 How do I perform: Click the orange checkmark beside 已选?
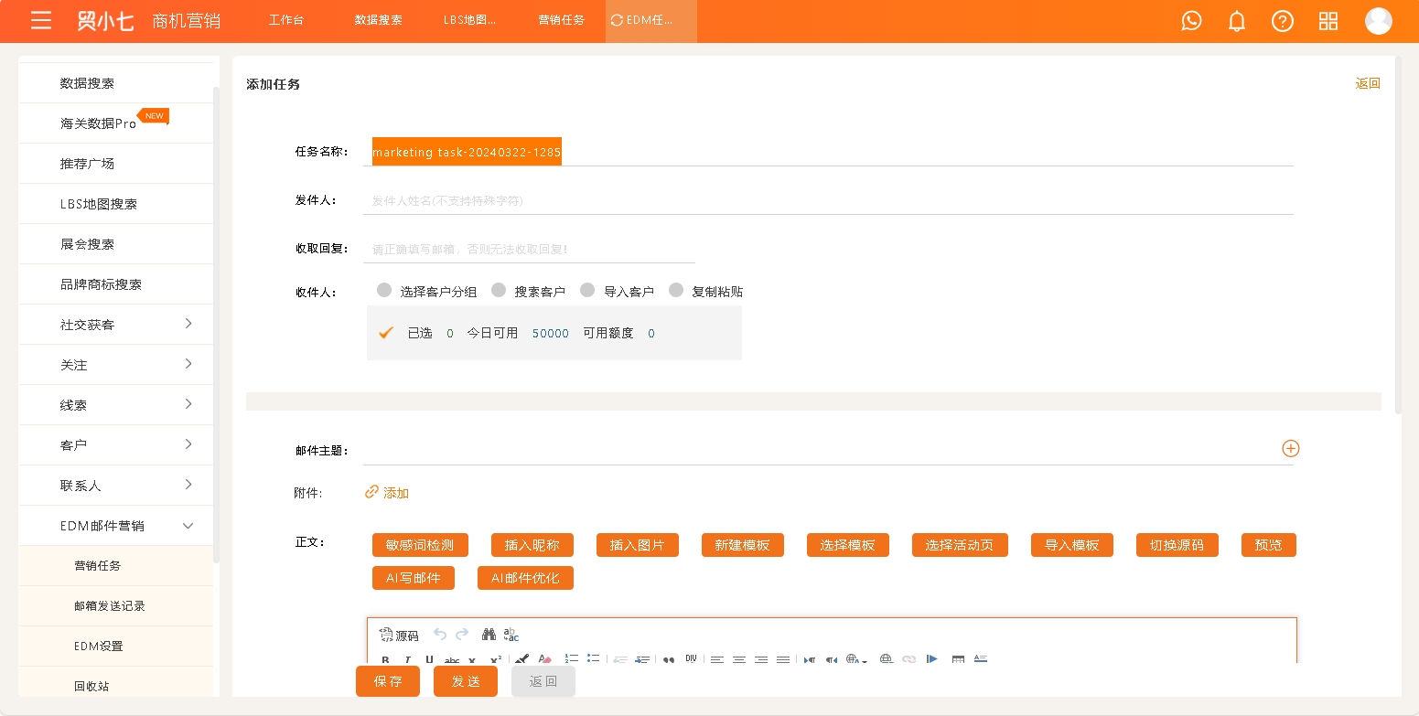[x=386, y=333]
